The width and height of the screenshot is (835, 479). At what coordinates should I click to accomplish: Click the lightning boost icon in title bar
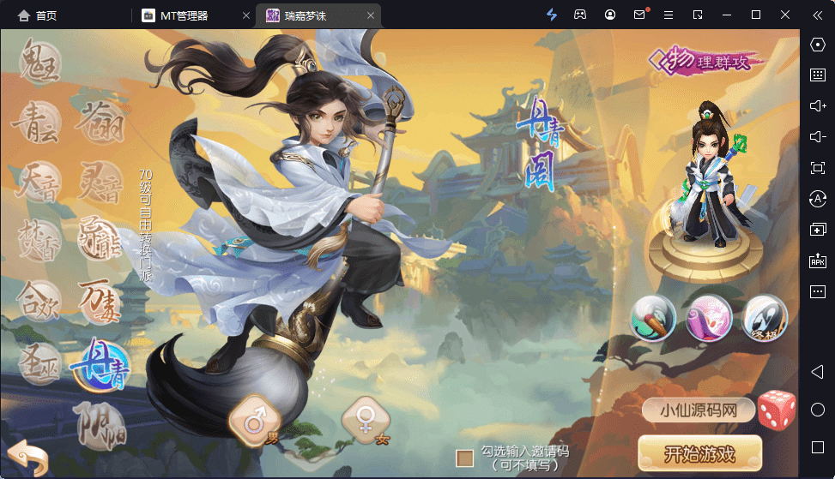(552, 15)
